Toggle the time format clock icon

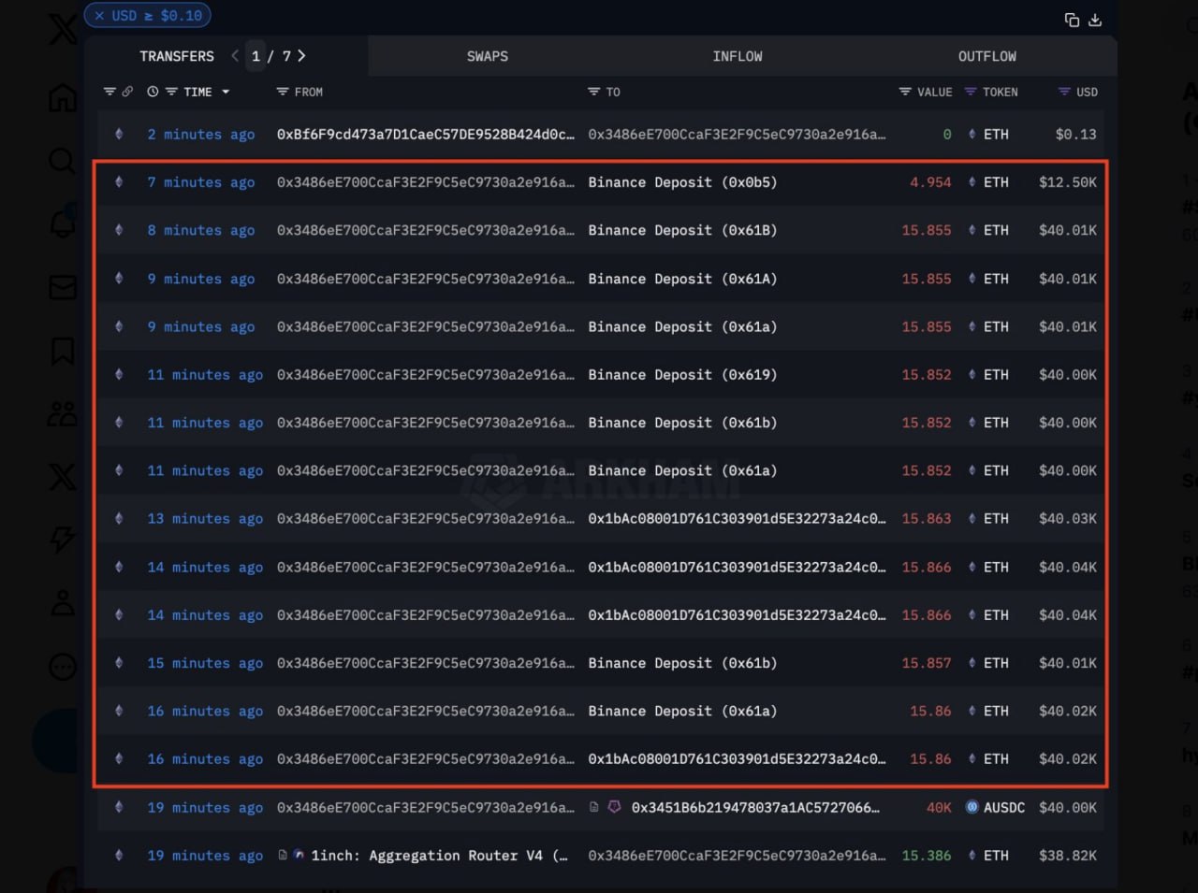pyautogui.click(x=153, y=92)
